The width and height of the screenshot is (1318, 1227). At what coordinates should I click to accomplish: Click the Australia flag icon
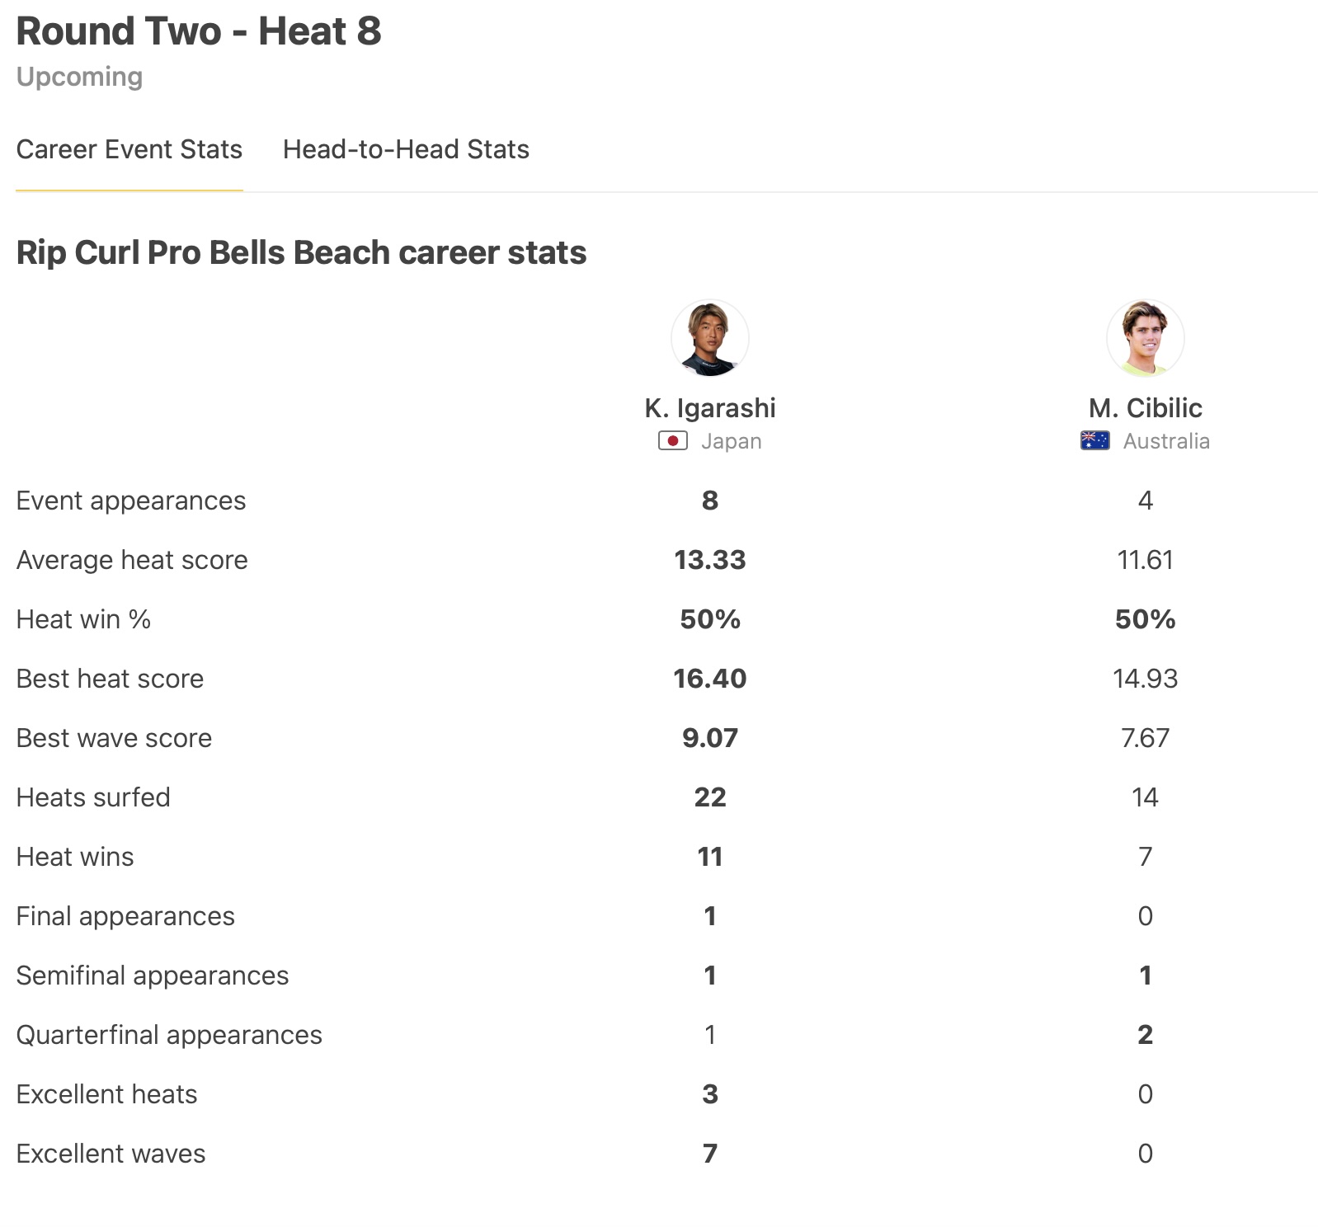pos(1094,441)
